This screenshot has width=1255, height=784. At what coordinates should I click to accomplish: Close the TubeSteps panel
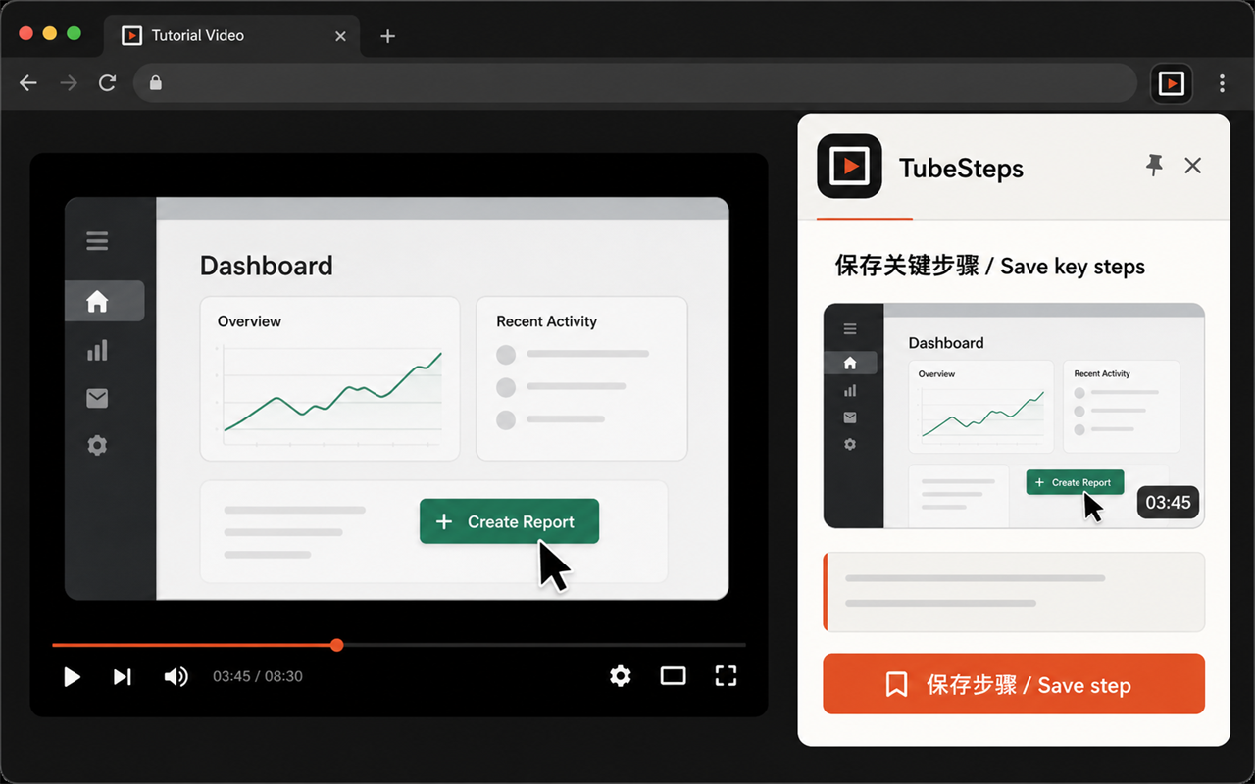[x=1192, y=166]
